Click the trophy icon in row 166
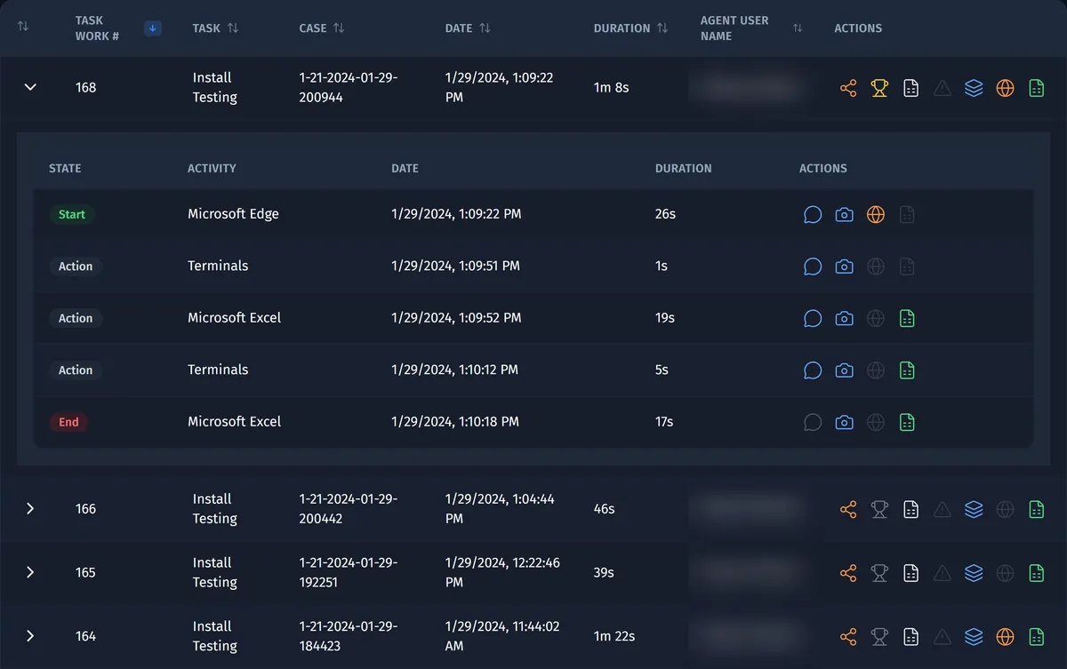 pyautogui.click(x=879, y=509)
